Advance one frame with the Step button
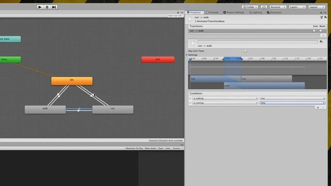 click(x=54, y=7)
